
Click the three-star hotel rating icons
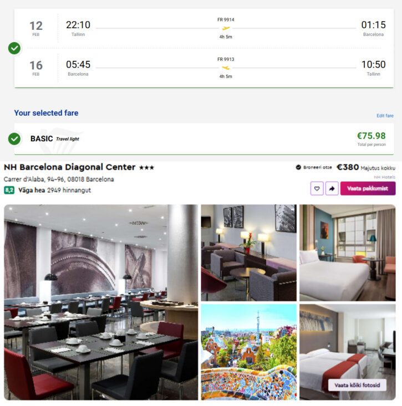[x=147, y=167]
